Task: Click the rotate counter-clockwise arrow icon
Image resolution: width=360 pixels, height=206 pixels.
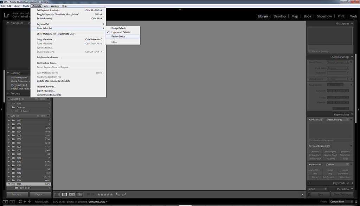Action: click(118, 194)
